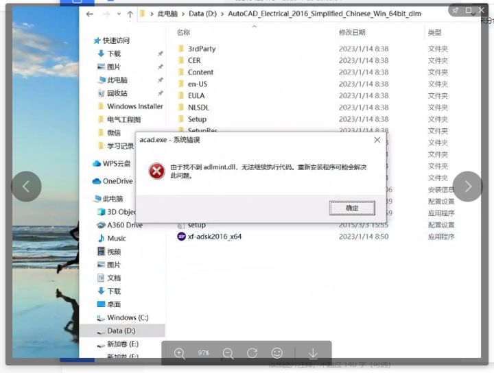Select the 修改日期 column header

pyautogui.click(x=352, y=32)
